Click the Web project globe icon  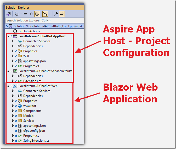15,86
